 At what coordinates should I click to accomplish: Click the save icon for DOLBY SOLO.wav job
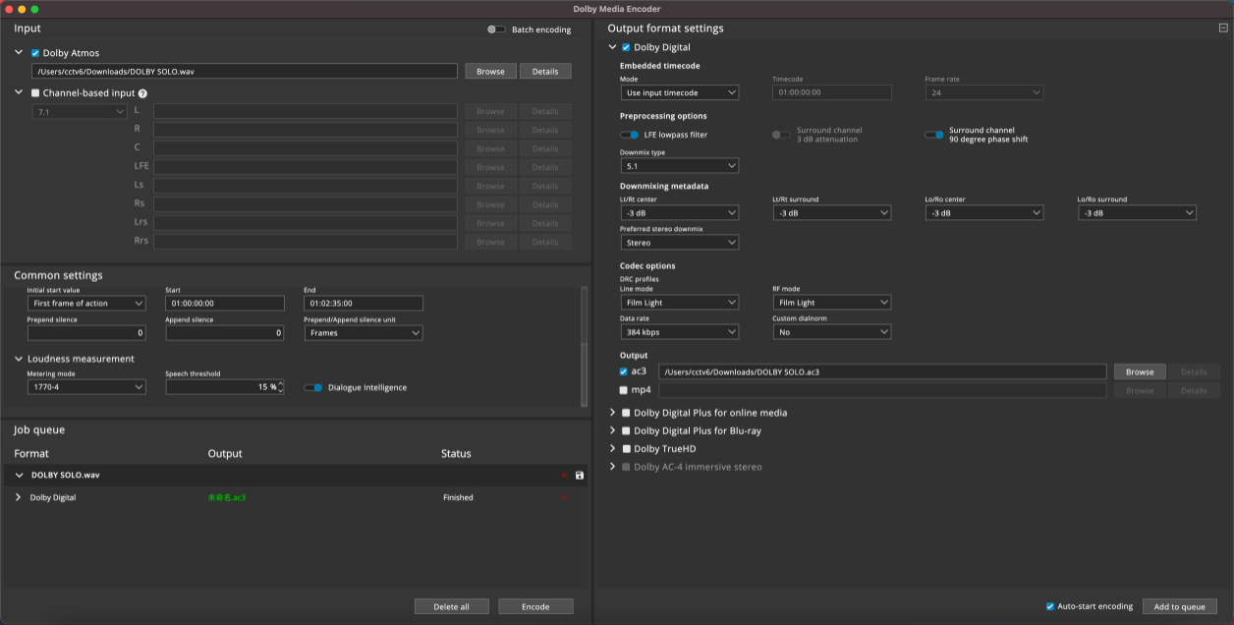tap(580, 476)
